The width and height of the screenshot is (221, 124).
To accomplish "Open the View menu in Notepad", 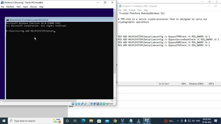I will coord(140,10).
